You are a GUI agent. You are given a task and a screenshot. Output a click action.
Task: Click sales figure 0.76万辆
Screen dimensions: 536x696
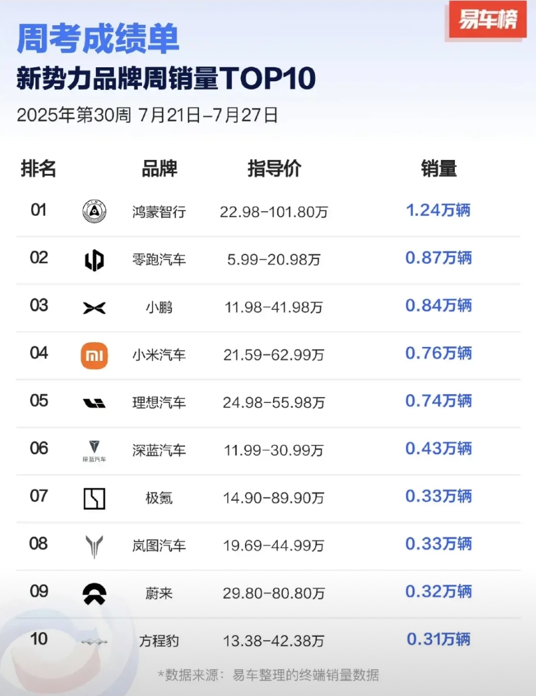(438, 353)
